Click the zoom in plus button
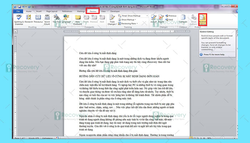The height and width of the screenshot is (143, 250). [x=234, y=138]
